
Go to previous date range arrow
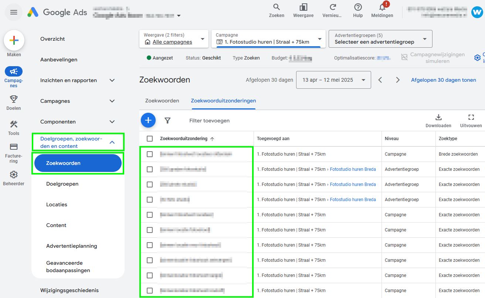tap(380, 80)
